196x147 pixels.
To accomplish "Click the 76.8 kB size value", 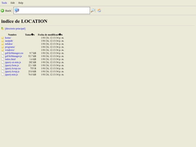I will coord(32,74).
